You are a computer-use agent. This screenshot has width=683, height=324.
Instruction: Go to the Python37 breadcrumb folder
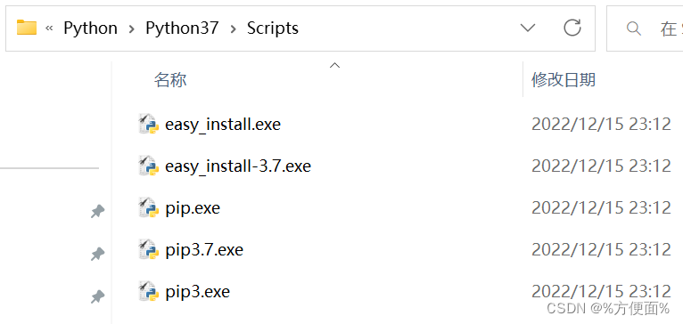click(182, 28)
